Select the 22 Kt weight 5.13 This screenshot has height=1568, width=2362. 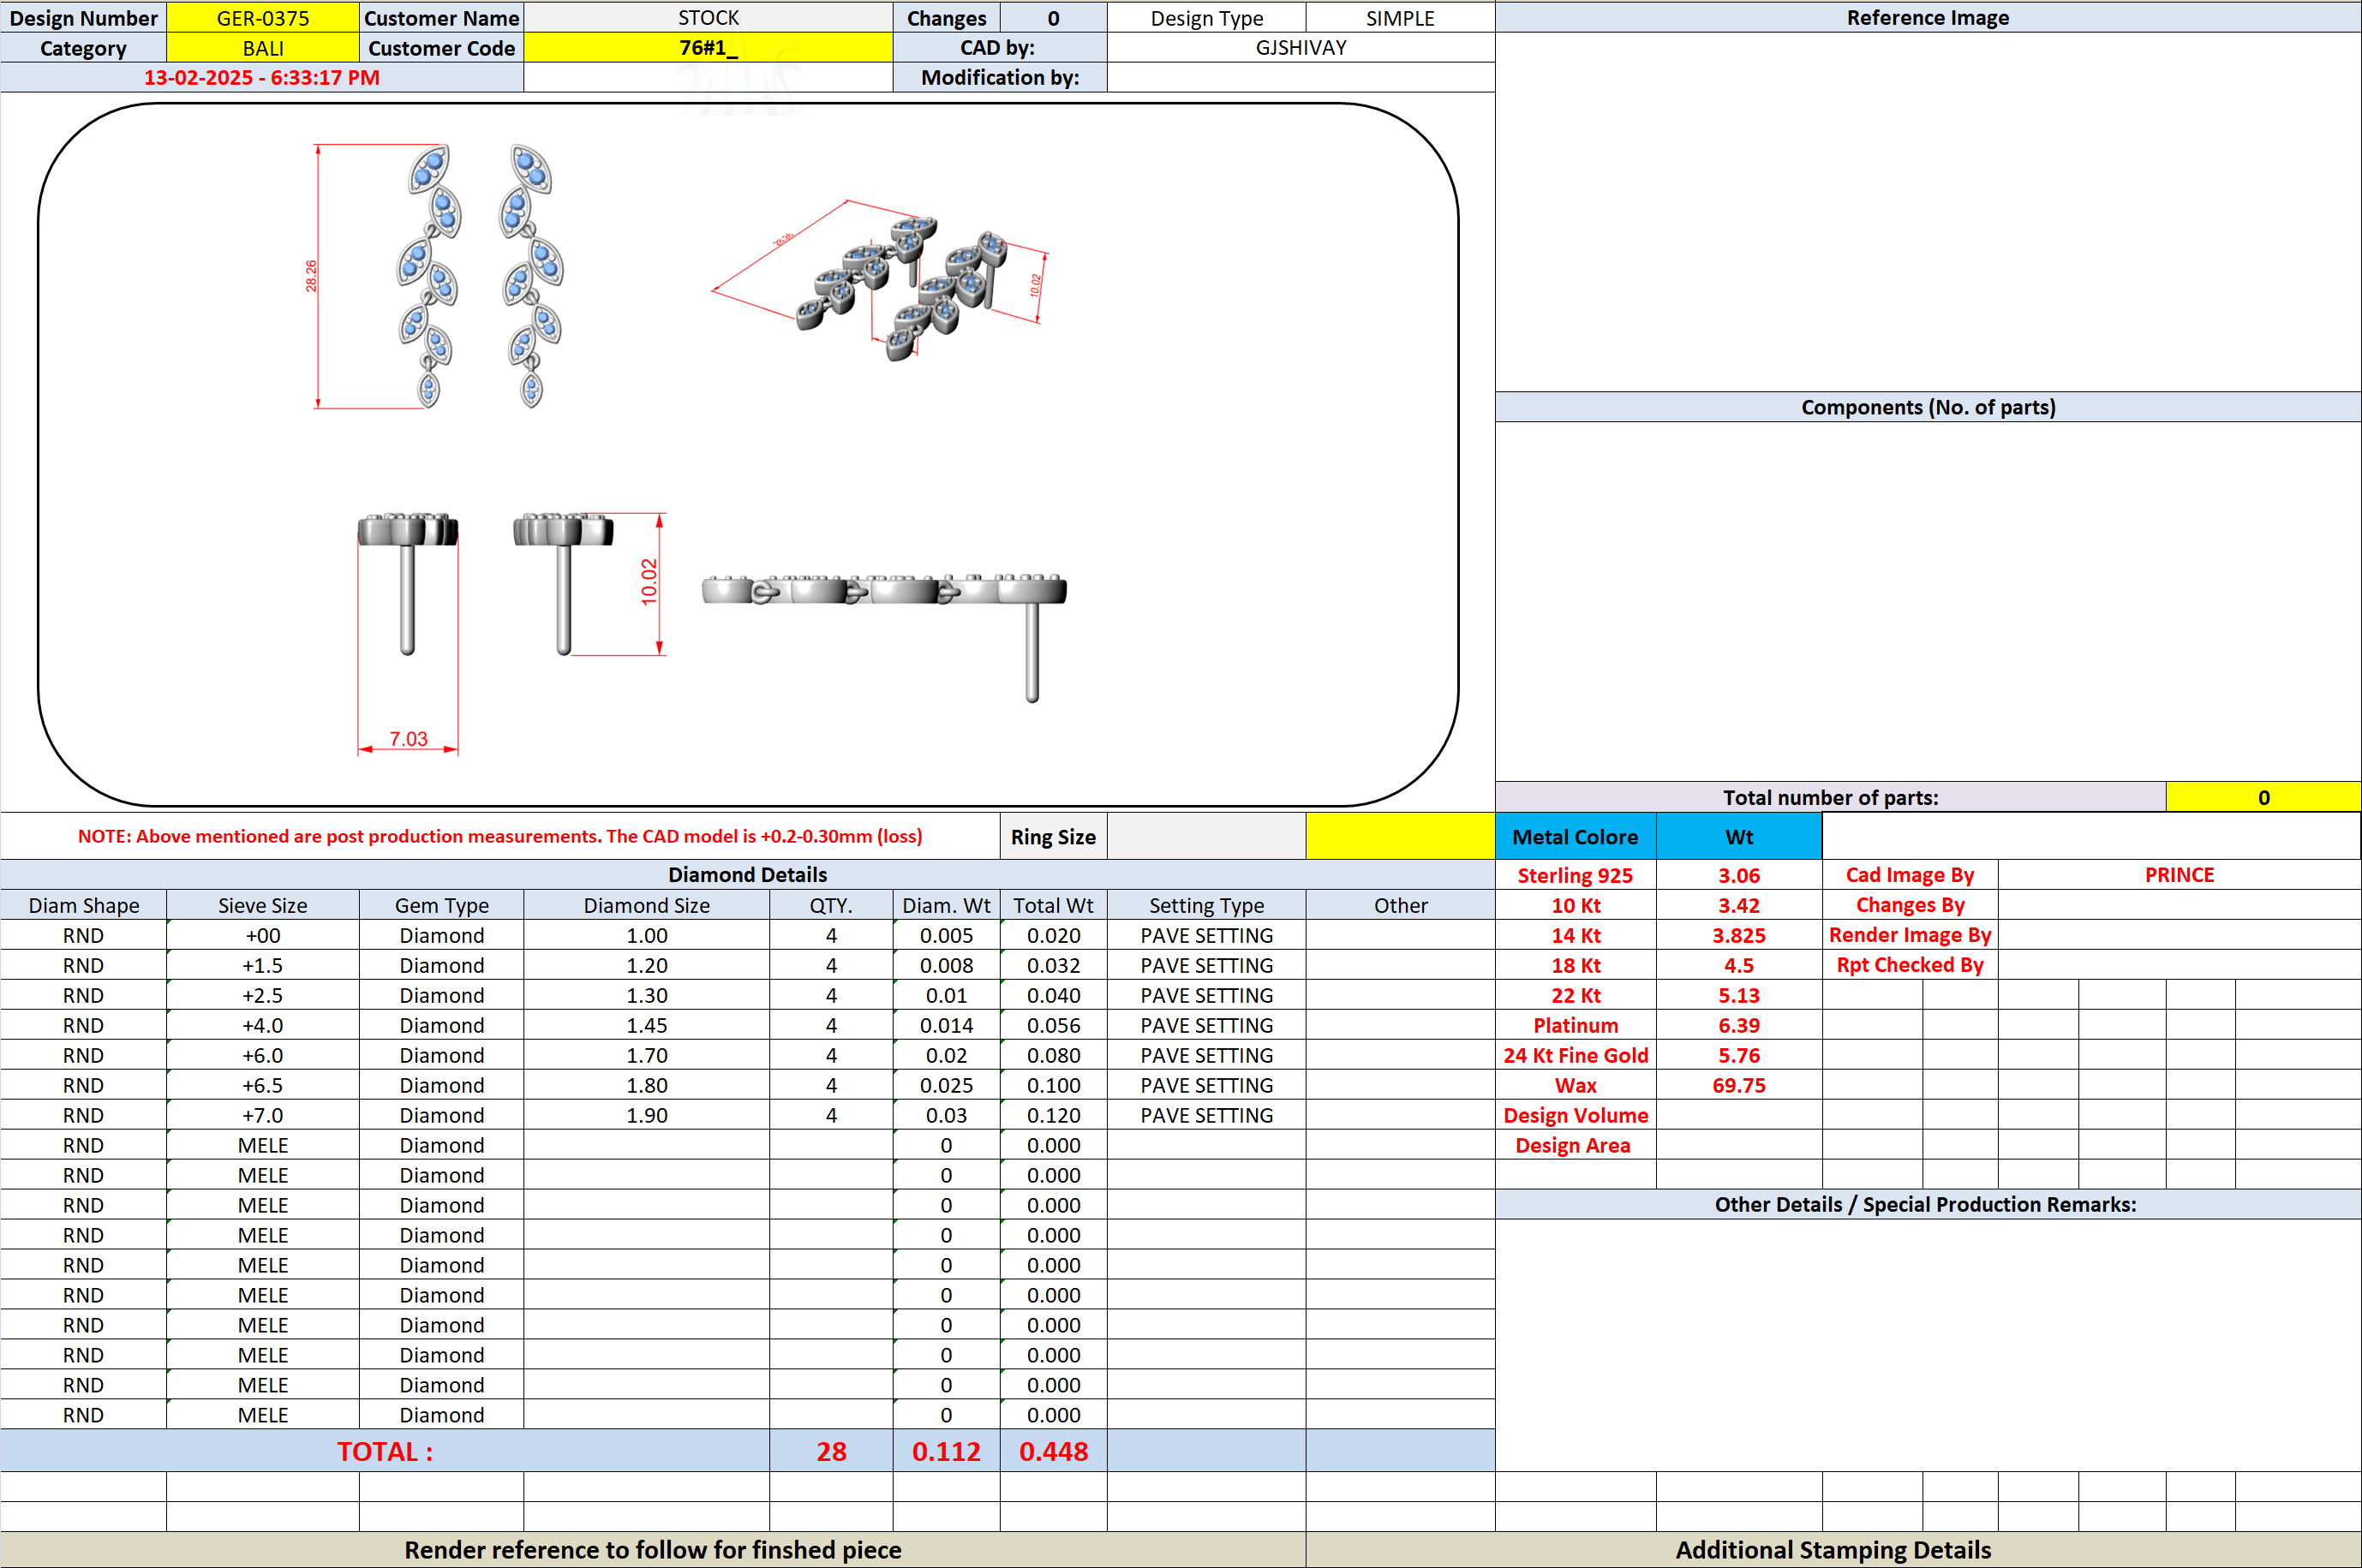coord(1739,995)
